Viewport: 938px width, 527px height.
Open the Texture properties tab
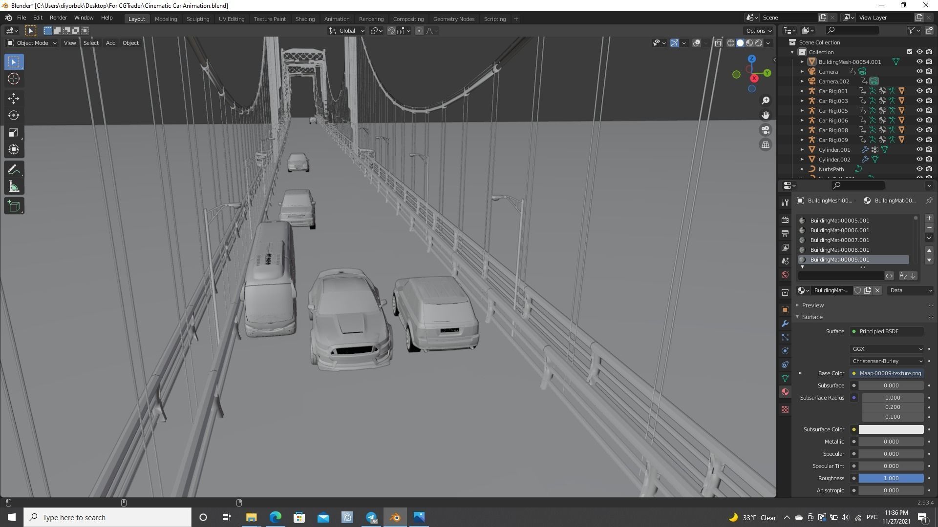785,409
